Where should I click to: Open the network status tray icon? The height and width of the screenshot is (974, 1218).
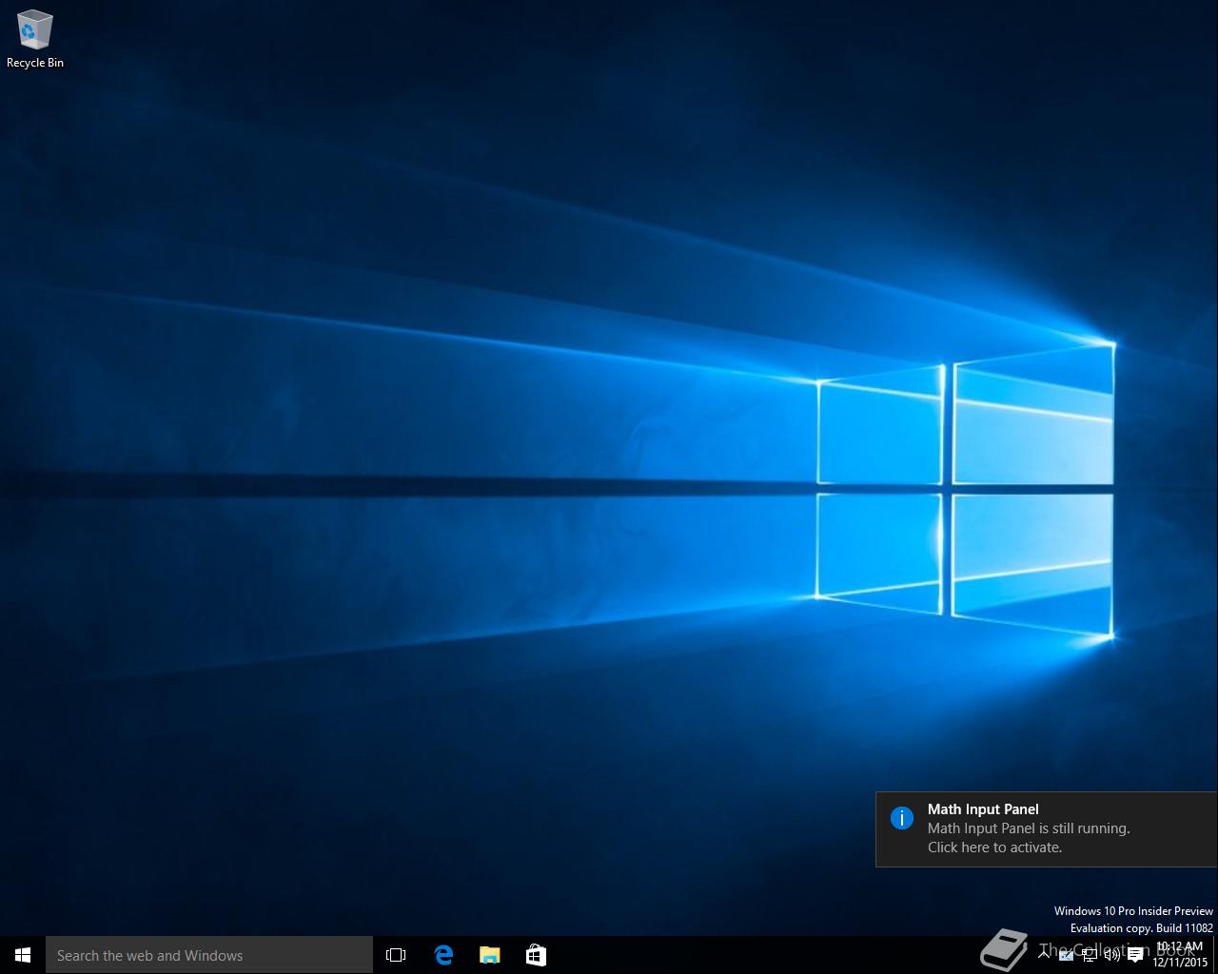click(1090, 955)
